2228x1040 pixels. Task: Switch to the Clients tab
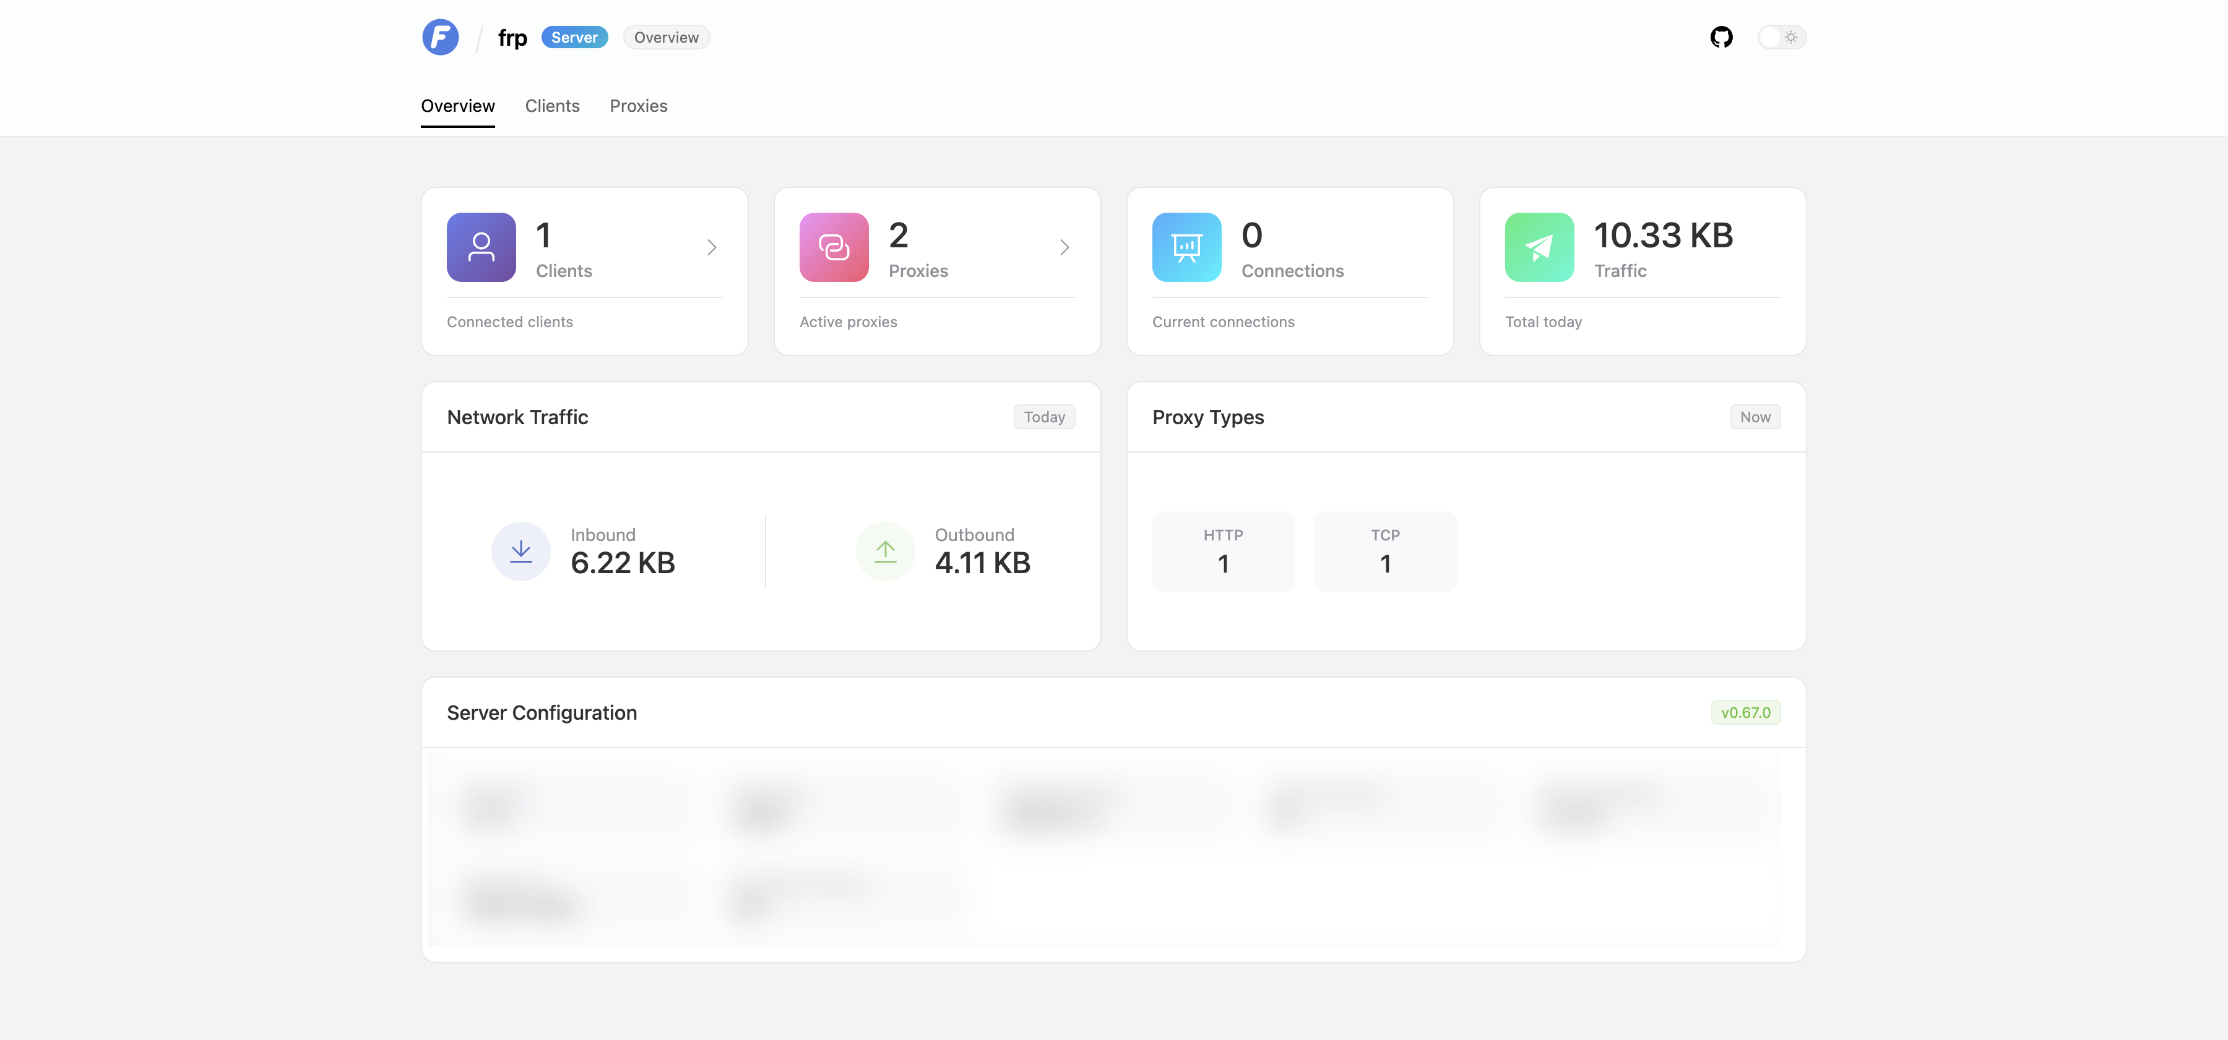552,106
